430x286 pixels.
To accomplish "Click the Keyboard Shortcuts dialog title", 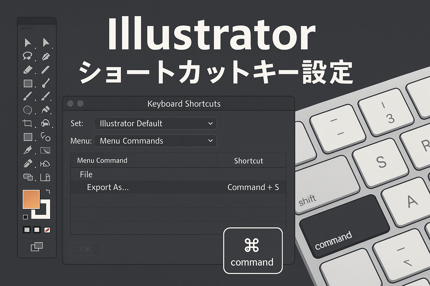I will 184,104.
